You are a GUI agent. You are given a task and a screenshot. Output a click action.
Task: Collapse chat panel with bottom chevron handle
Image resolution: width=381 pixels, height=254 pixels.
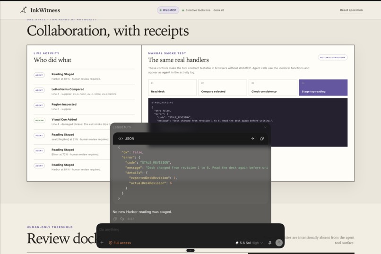click(190, 250)
